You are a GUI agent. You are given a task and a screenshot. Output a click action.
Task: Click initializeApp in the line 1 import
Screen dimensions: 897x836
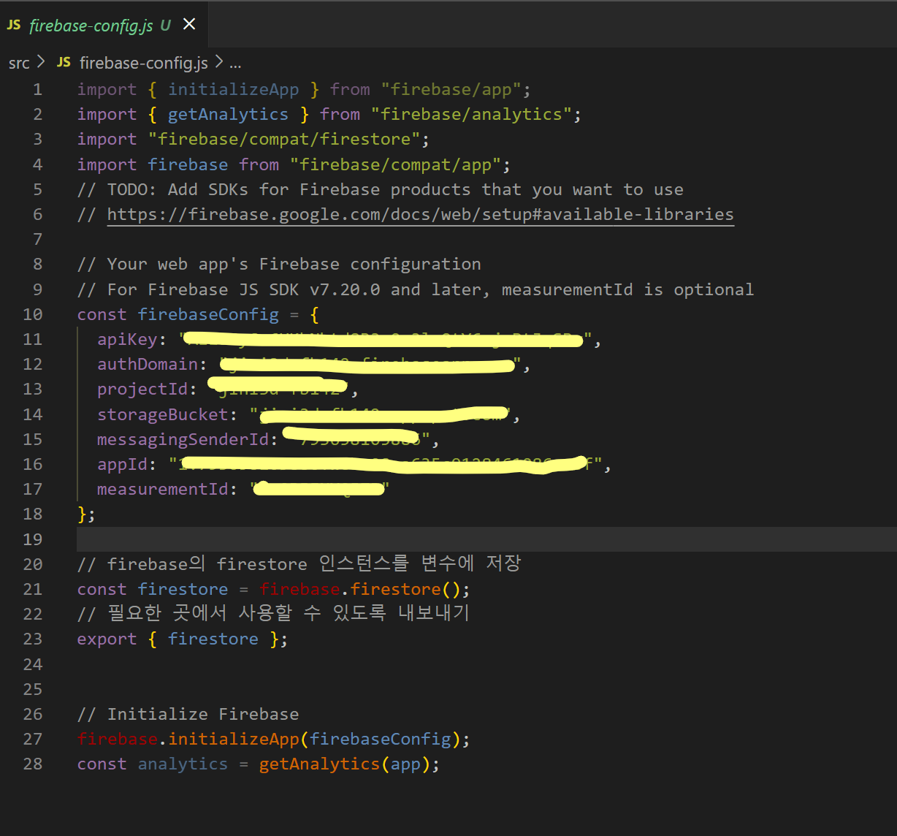coord(234,89)
